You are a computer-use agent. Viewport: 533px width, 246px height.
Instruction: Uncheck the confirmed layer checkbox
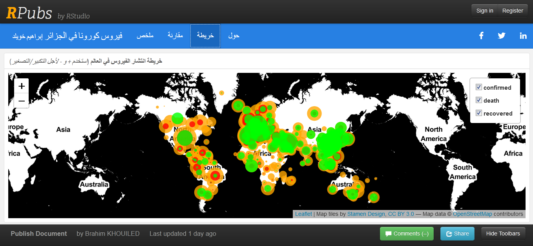click(x=479, y=87)
